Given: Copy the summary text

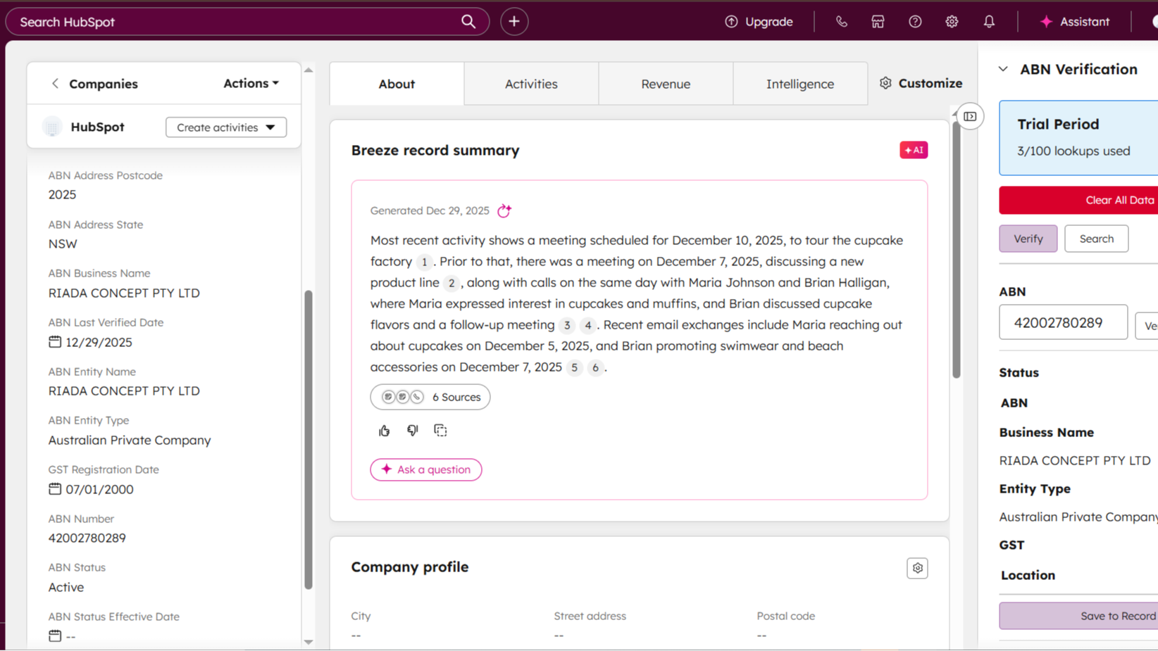Looking at the screenshot, I should 440,431.
